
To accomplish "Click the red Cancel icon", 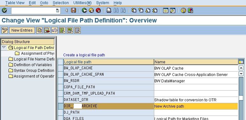I will tap(98, 10).
